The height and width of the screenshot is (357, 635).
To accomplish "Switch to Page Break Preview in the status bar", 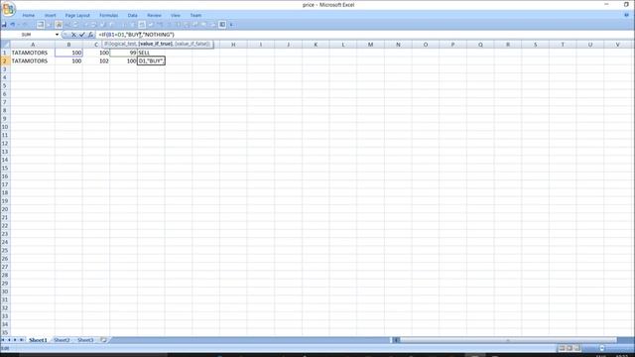I will coord(577,348).
